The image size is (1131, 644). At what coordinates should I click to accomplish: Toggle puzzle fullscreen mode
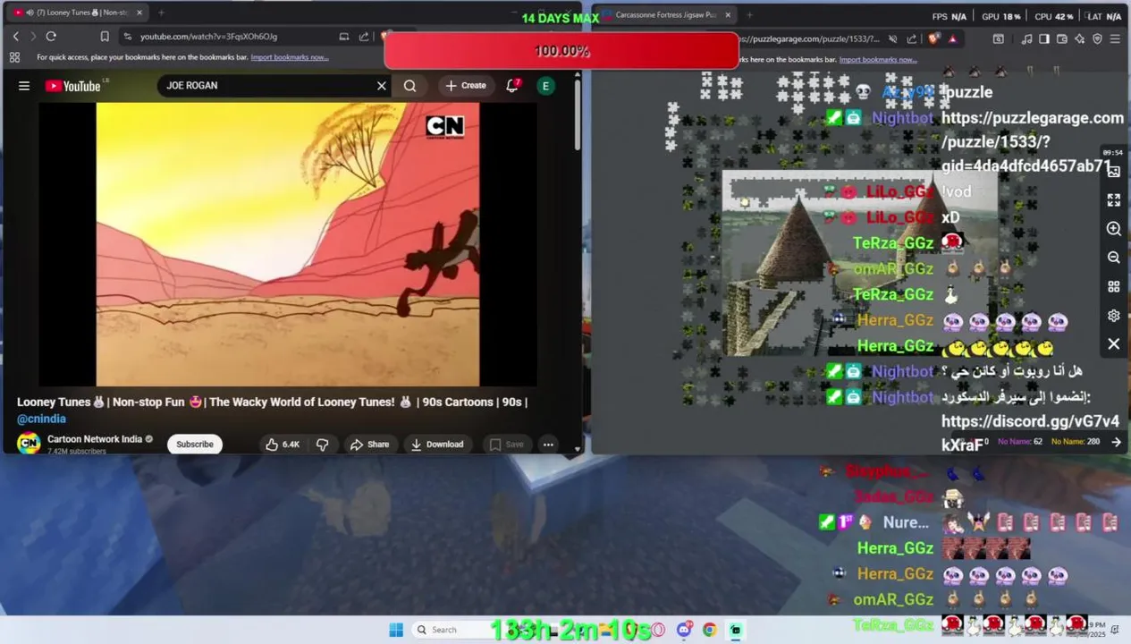1113,200
